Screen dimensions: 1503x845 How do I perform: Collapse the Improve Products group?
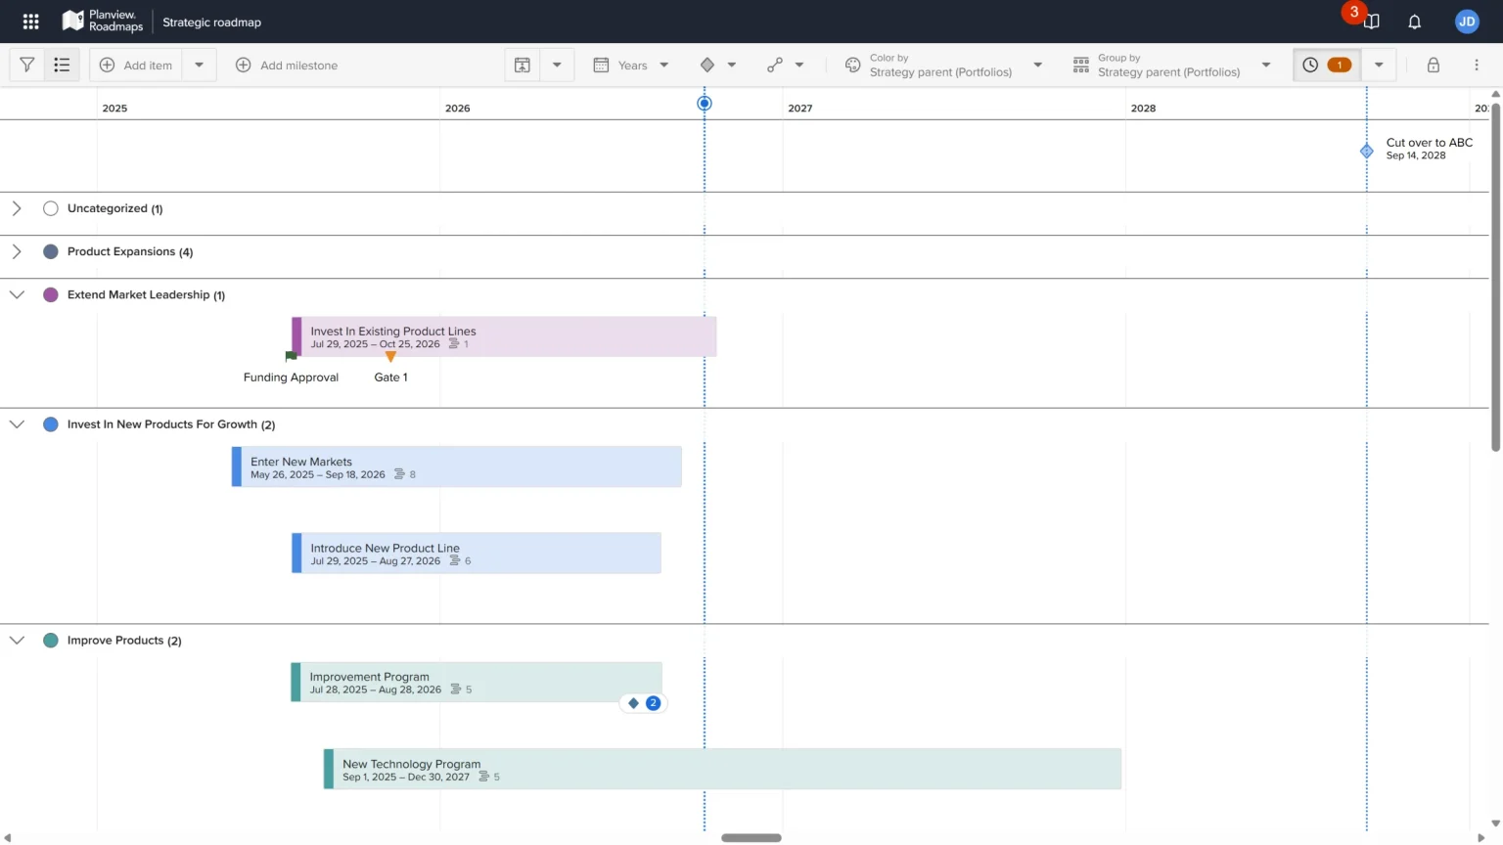pyautogui.click(x=17, y=641)
